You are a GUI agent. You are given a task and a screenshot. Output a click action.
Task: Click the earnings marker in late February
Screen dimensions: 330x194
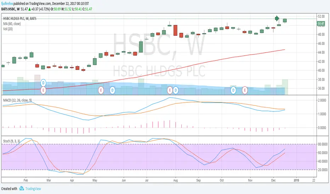point(43,90)
